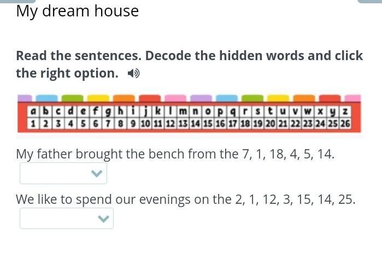The width and height of the screenshot is (382, 253).
Task: Select the number 14 cell in the chart
Action: point(195,124)
